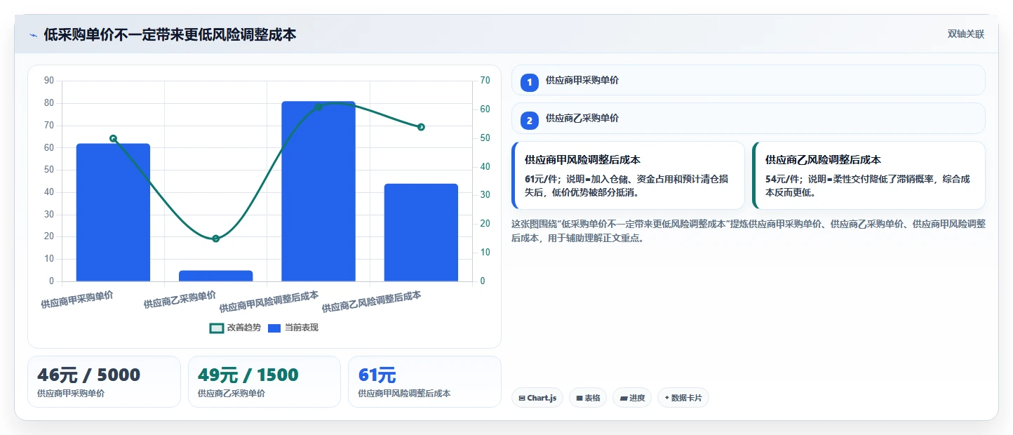Click the short bar for 供应商乙采购单价

[x=215, y=276]
